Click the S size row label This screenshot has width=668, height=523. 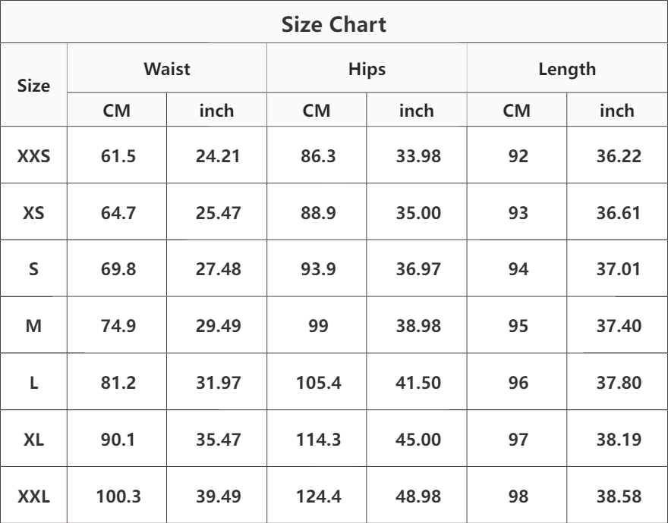tap(33, 269)
